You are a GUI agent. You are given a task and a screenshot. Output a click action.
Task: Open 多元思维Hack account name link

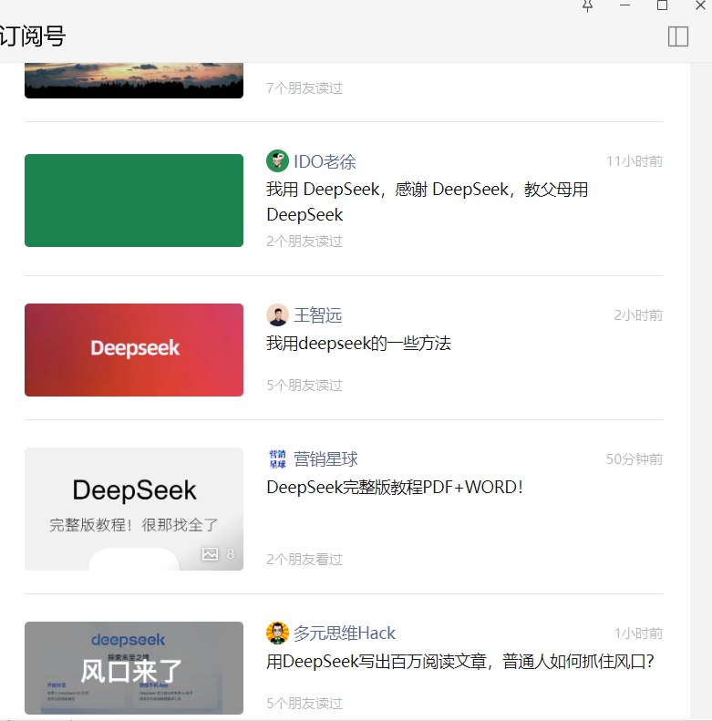point(345,633)
